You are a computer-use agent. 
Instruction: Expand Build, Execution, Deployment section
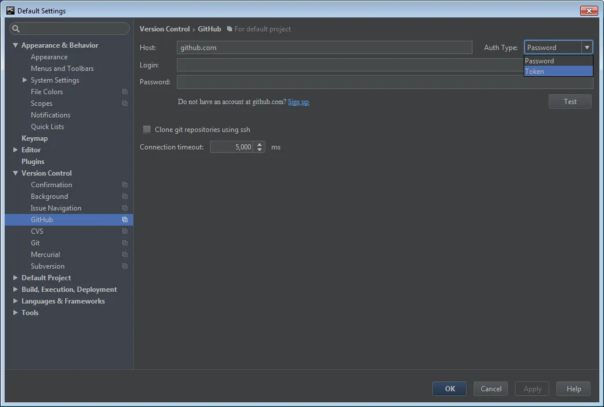(15, 289)
